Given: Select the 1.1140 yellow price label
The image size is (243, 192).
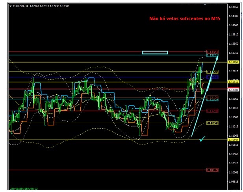Looking at the screenshot, I should coord(212,123).
